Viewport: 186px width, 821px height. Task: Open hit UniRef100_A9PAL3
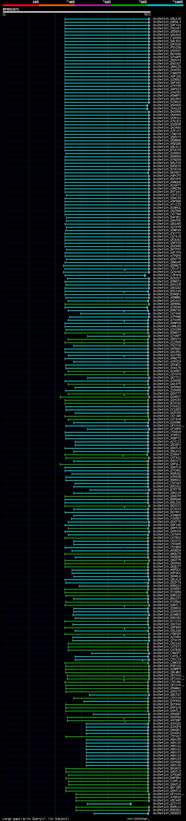coord(167,22)
